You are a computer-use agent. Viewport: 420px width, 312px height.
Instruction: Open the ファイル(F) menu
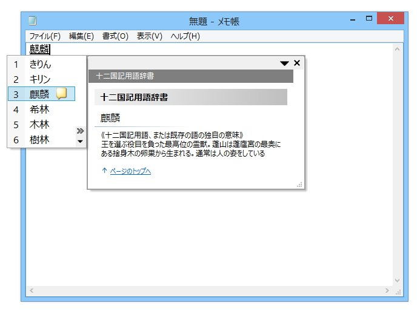pyautogui.click(x=45, y=36)
